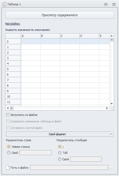Select the Новая строка row separator
This screenshot has height=176, width=119.
pyautogui.click(x=9, y=147)
